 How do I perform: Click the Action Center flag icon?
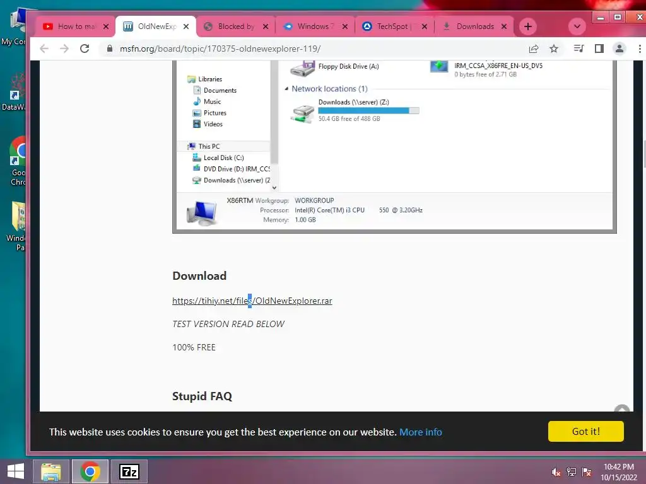point(587,472)
